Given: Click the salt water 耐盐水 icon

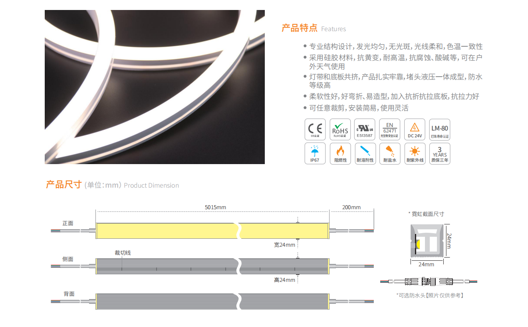Looking at the screenshot, I should (x=389, y=154).
